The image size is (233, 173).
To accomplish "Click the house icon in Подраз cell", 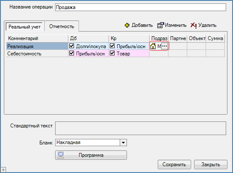I will (x=153, y=46).
